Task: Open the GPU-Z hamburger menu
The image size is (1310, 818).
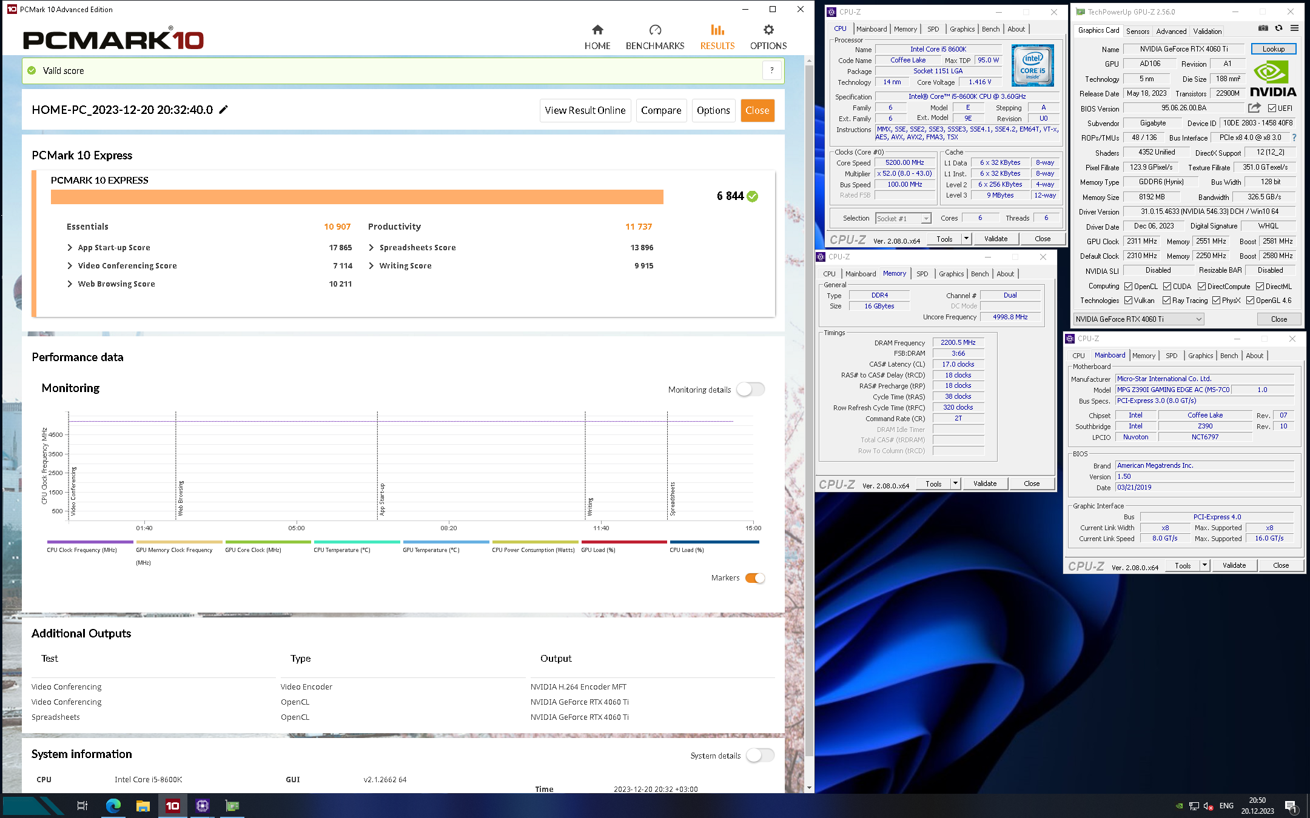Action: coord(1294,28)
